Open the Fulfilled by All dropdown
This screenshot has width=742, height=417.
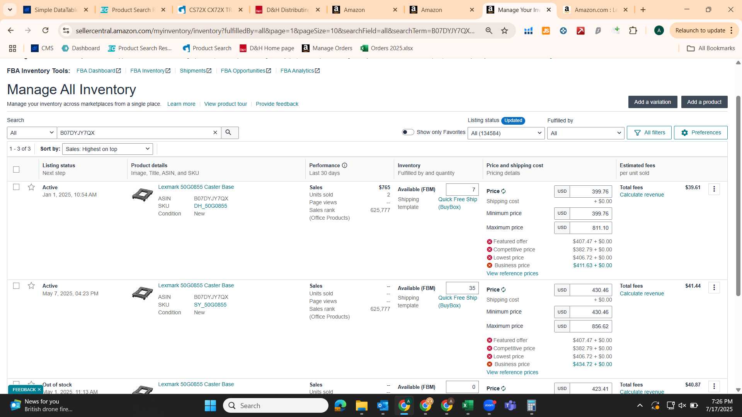click(585, 133)
